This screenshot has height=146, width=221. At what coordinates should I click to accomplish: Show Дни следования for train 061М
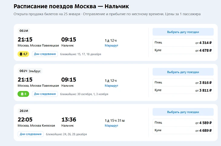pos(45,54)
